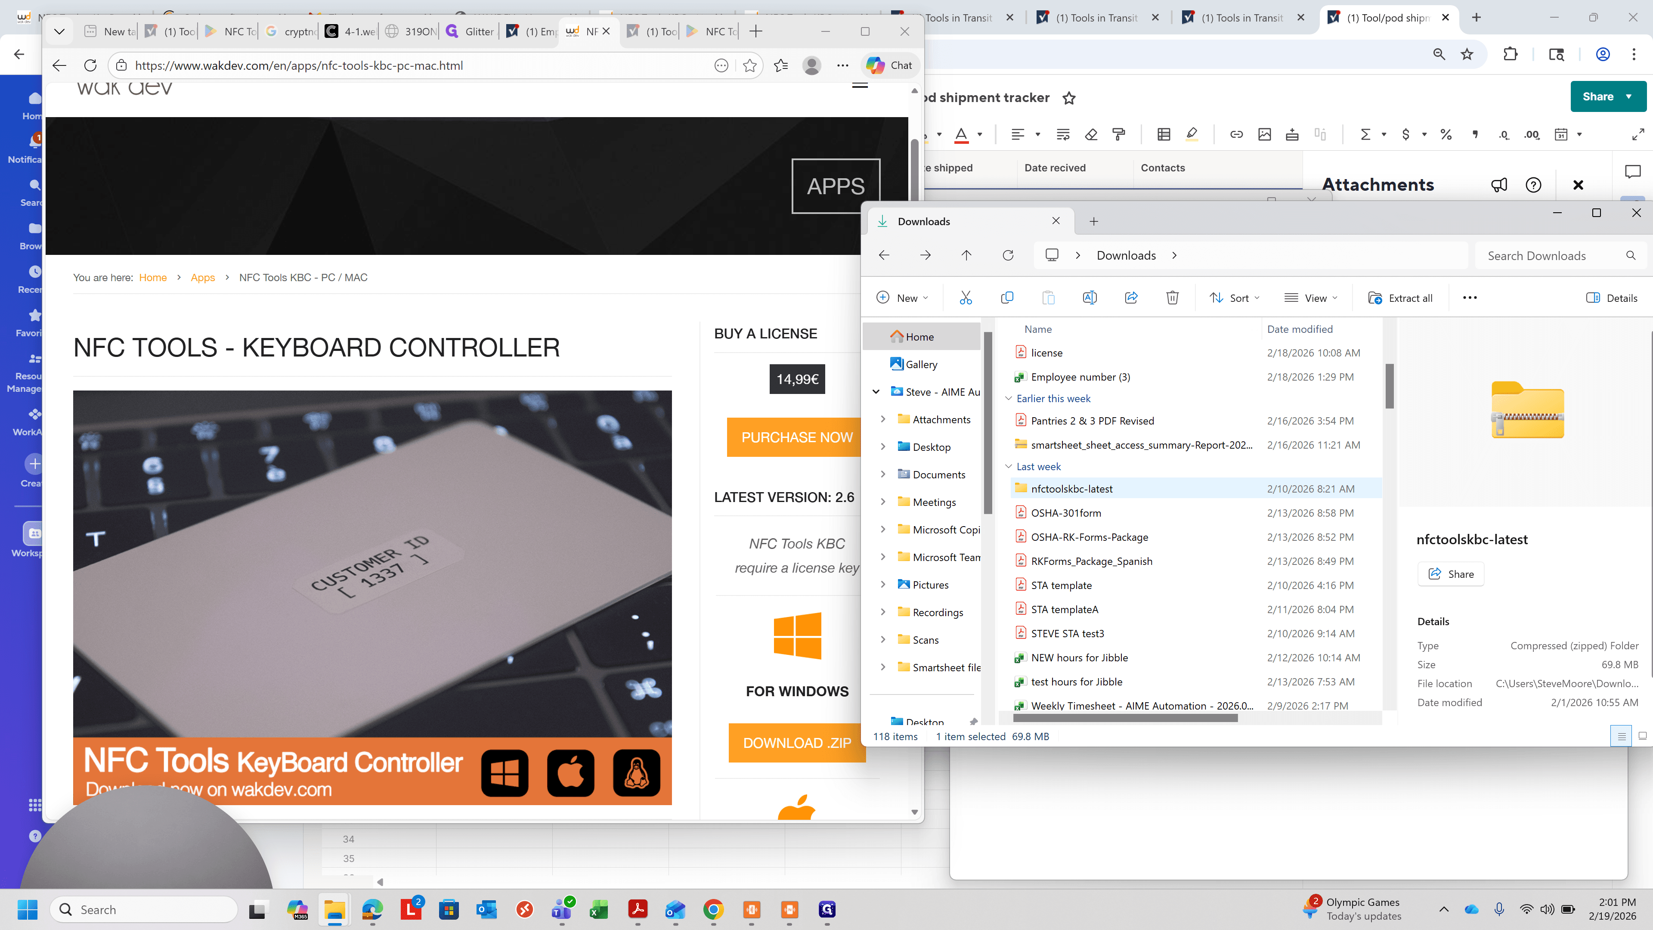The image size is (1653, 930).
Task: Open the New dropdown in File Explorer
Action: (902, 298)
